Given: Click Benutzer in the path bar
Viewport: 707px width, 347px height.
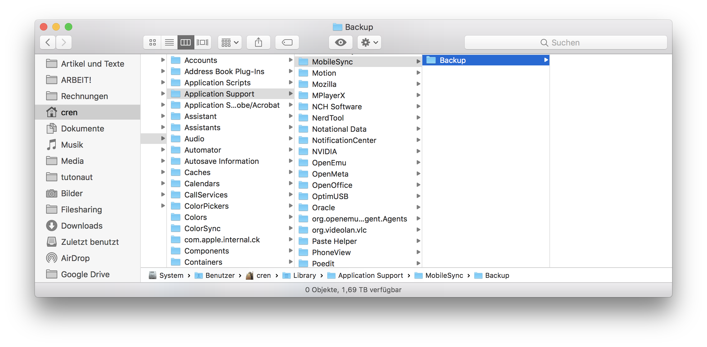Looking at the screenshot, I should [x=220, y=276].
